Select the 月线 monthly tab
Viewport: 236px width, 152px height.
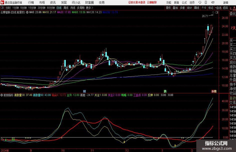click(73, 8)
